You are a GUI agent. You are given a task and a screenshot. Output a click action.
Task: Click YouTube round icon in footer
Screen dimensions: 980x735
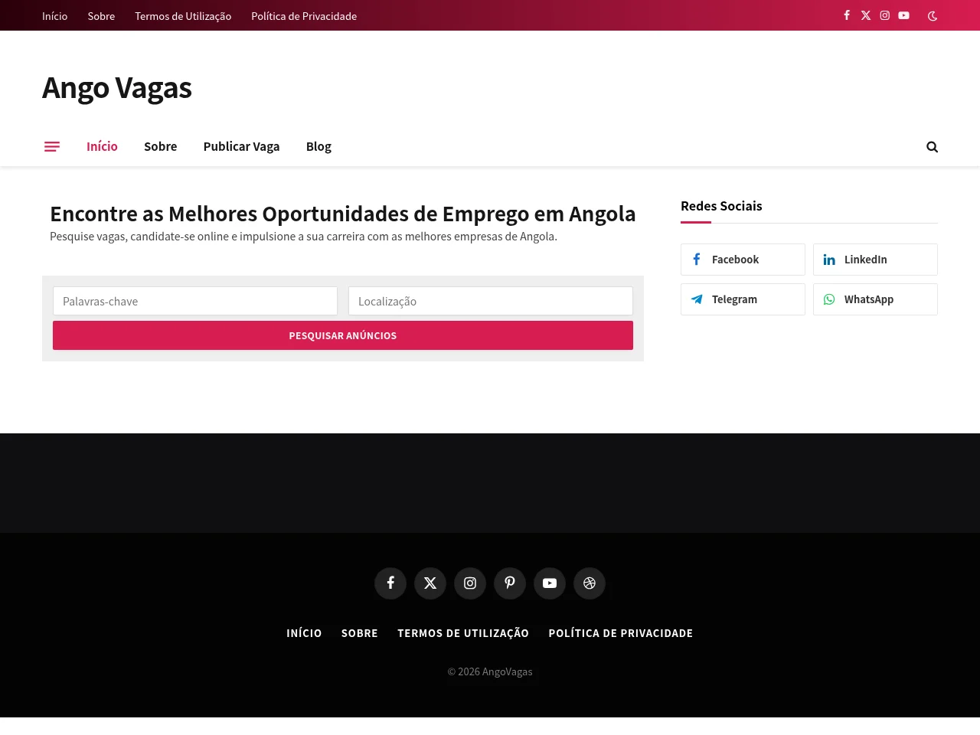tap(550, 583)
